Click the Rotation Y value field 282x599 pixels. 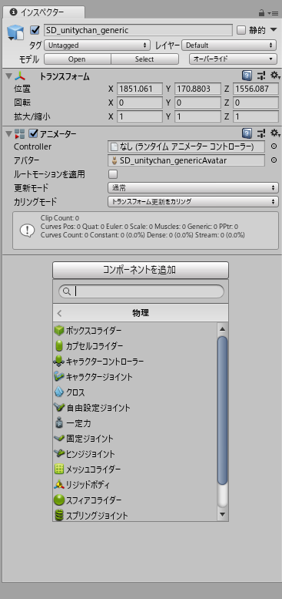197,103
